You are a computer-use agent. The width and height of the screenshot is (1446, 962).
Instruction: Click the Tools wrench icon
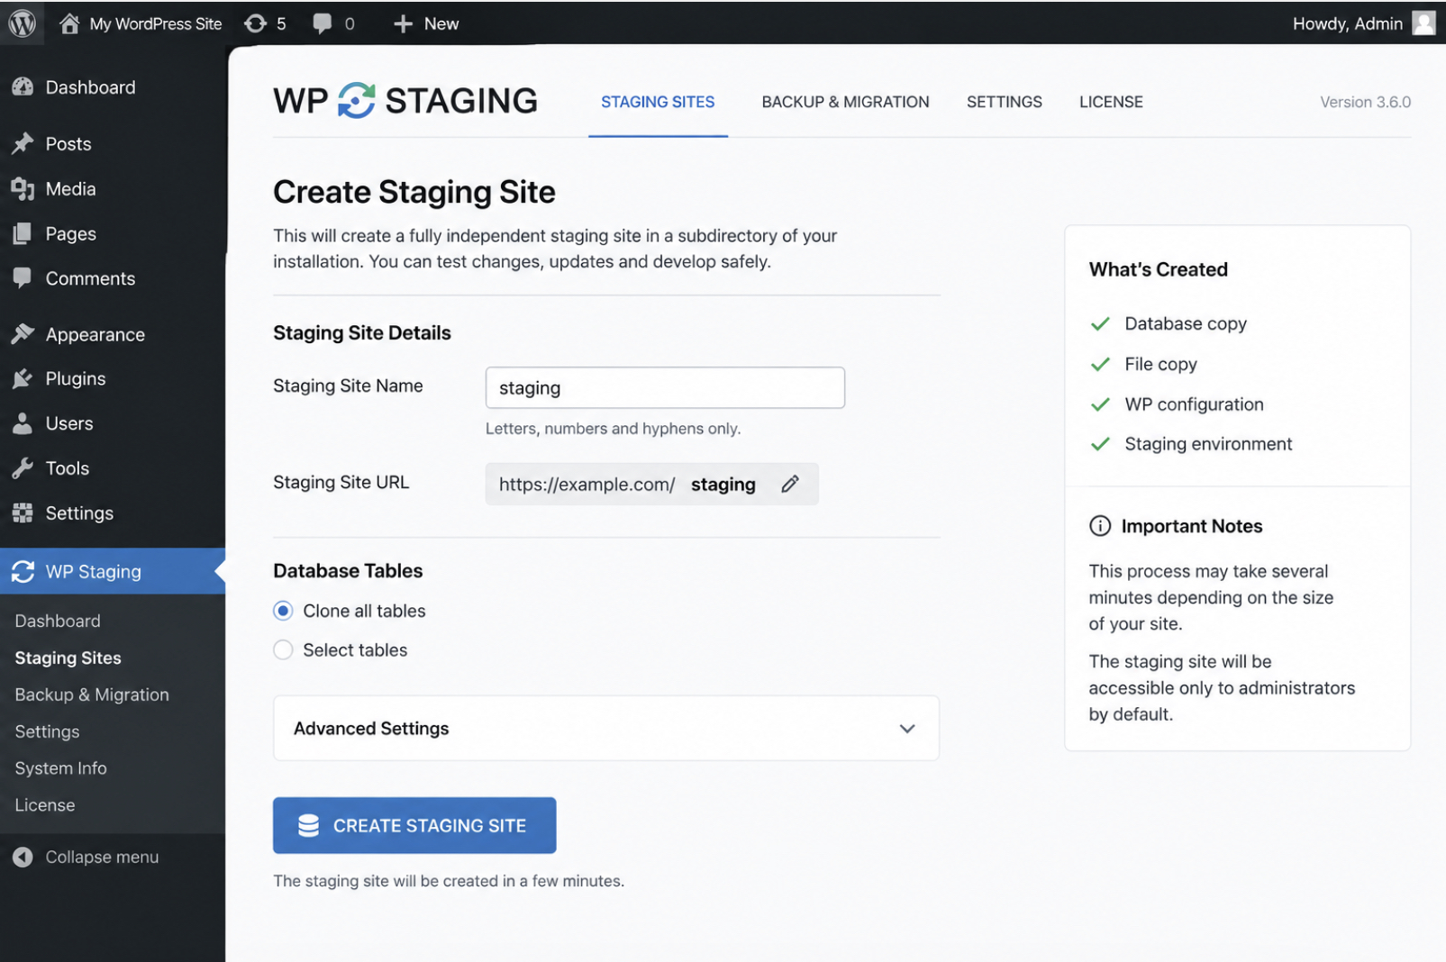click(23, 468)
